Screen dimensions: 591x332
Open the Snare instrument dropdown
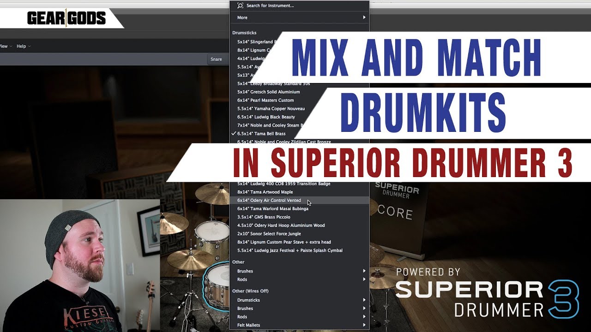coord(217,59)
